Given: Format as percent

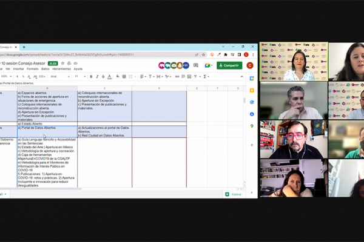Looking at the screenshot, I should pos(23,76).
